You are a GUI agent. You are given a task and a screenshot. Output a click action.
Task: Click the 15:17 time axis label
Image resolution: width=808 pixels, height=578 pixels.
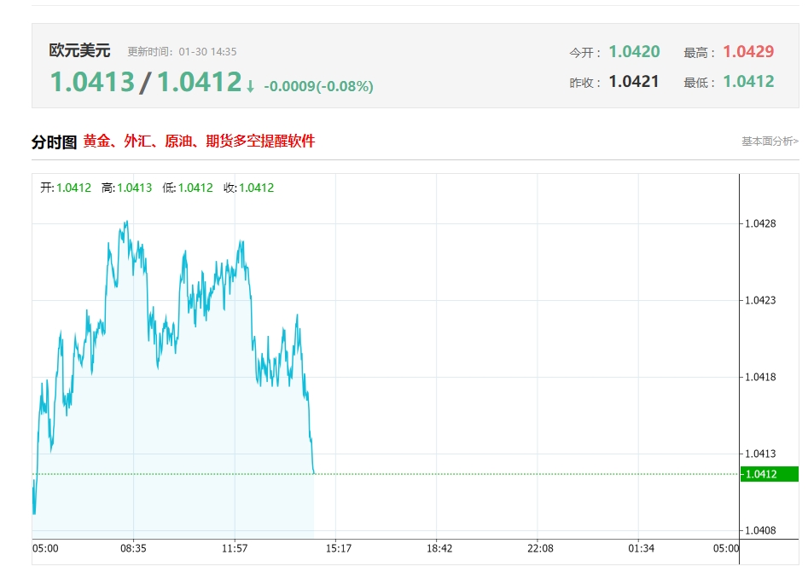pyautogui.click(x=339, y=549)
